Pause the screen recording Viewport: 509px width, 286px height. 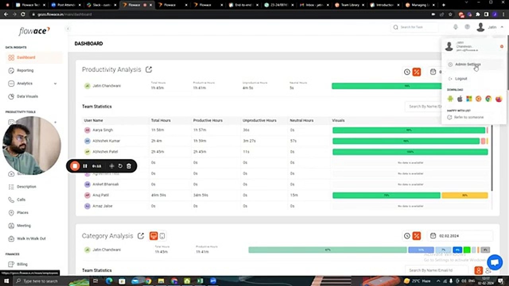85,166
